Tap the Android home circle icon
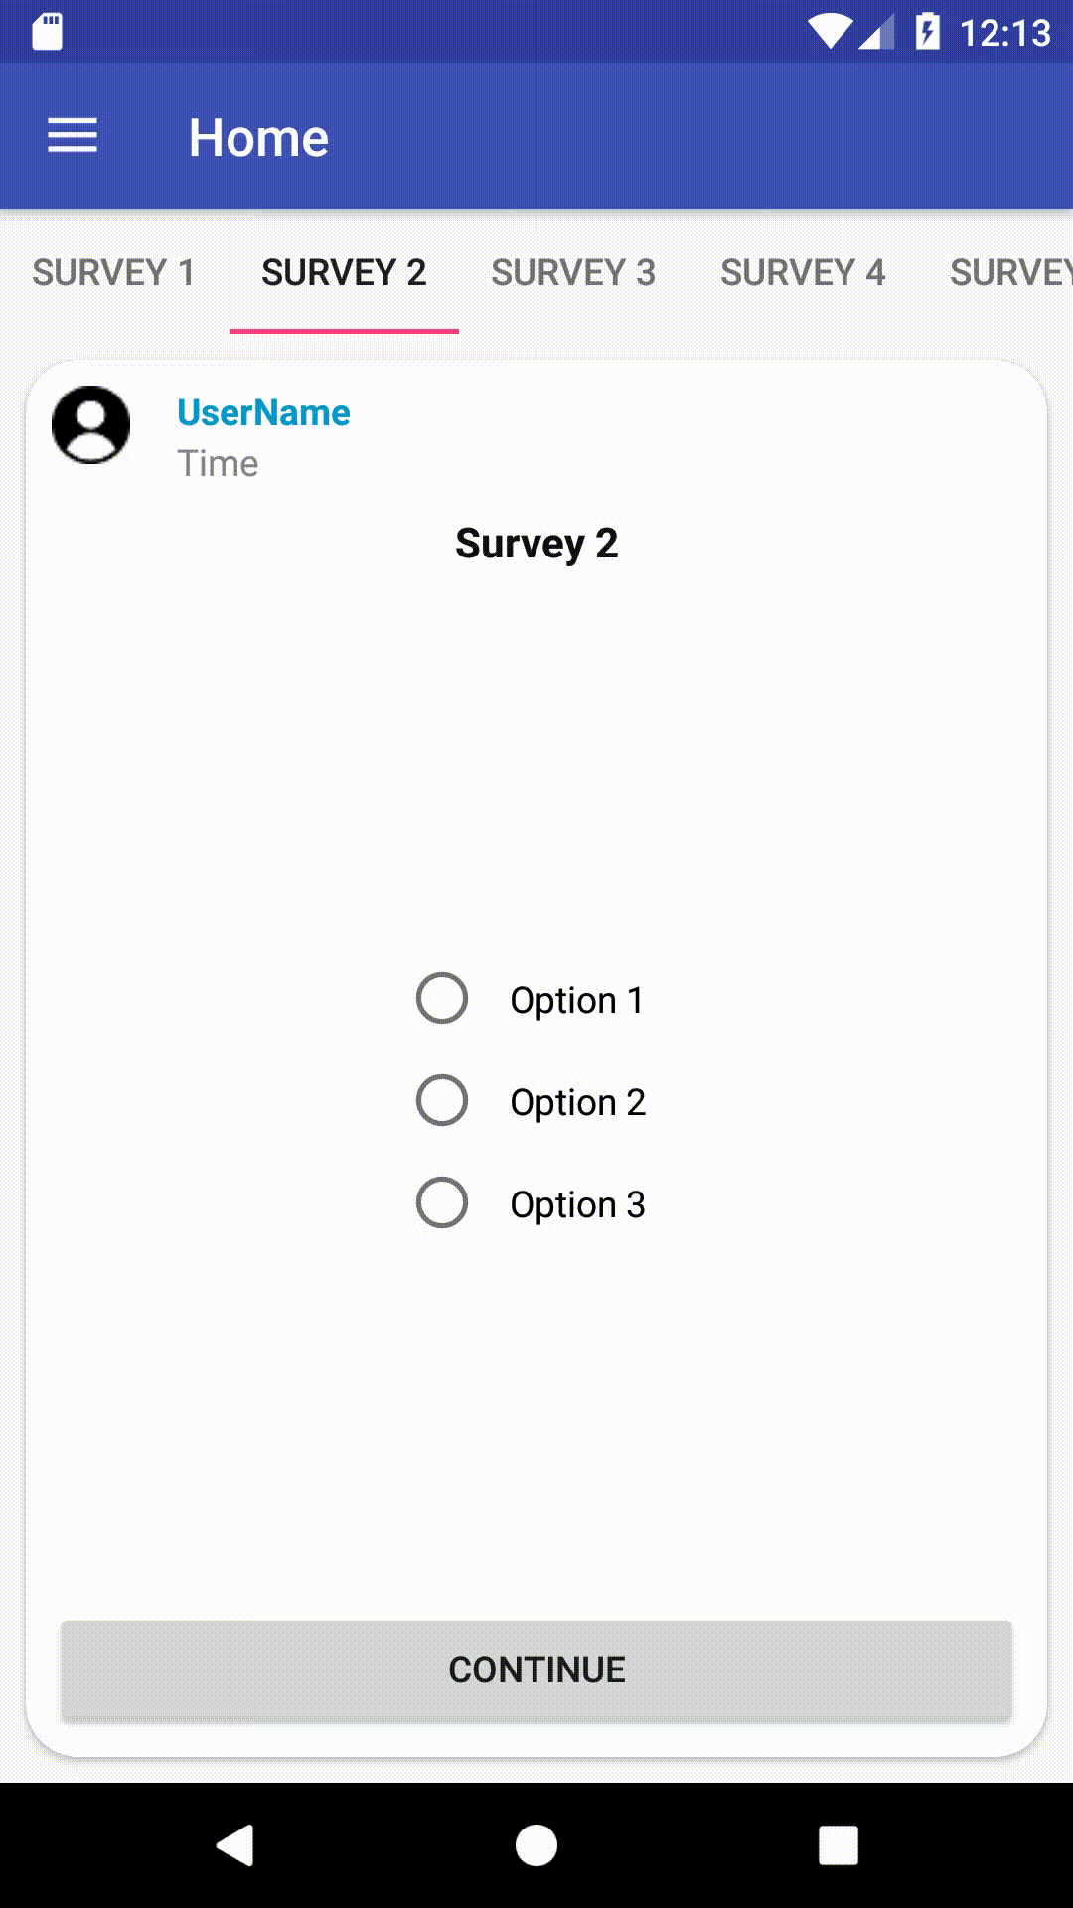The height and width of the screenshot is (1908, 1073). [536, 1845]
